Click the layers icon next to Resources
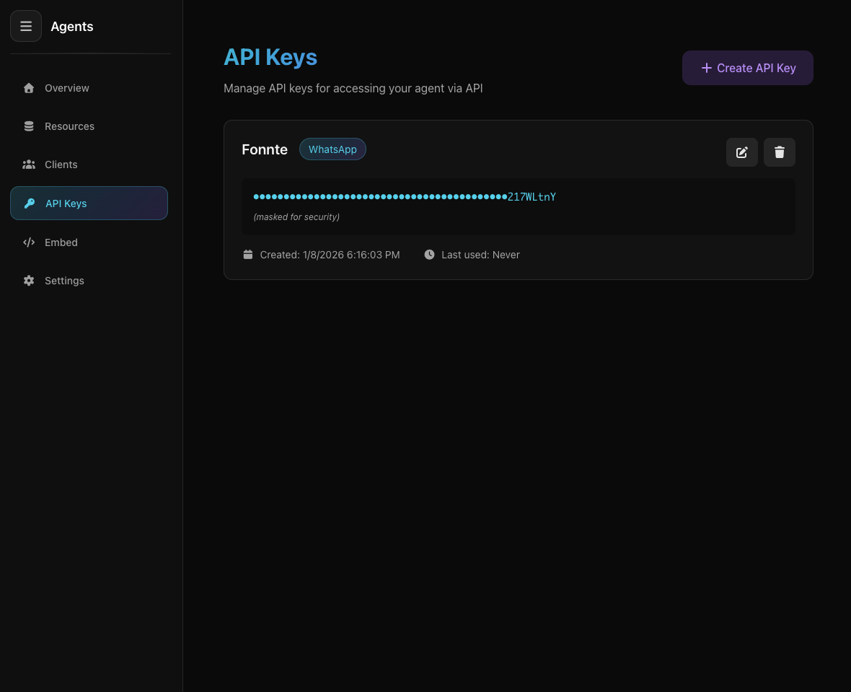This screenshot has width=851, height=692. coord(29,126)
